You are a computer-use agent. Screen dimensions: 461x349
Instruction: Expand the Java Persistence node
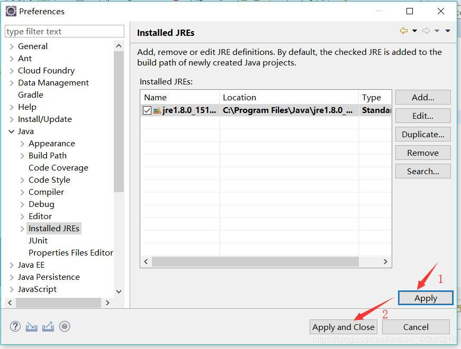(x=12, y=277)
